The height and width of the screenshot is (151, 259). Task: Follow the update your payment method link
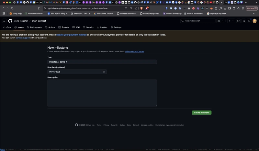tap(71, 35)
